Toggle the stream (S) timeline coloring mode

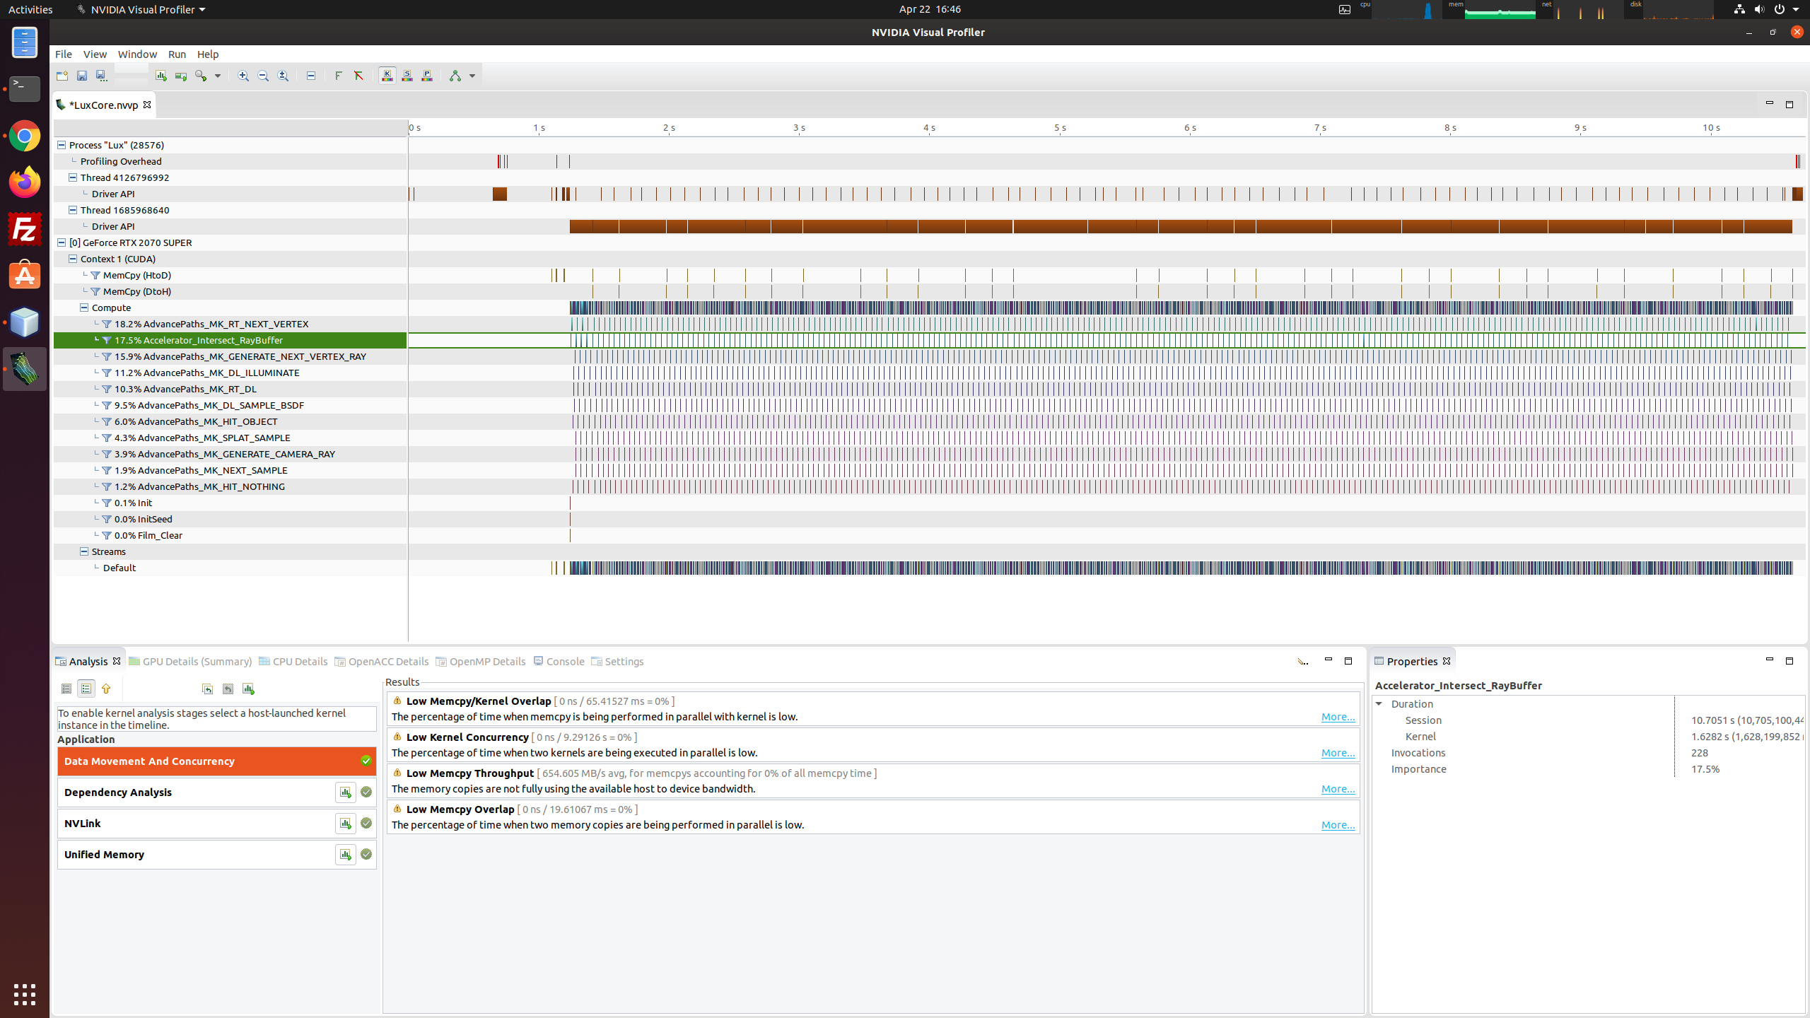[x=407, y=76]
